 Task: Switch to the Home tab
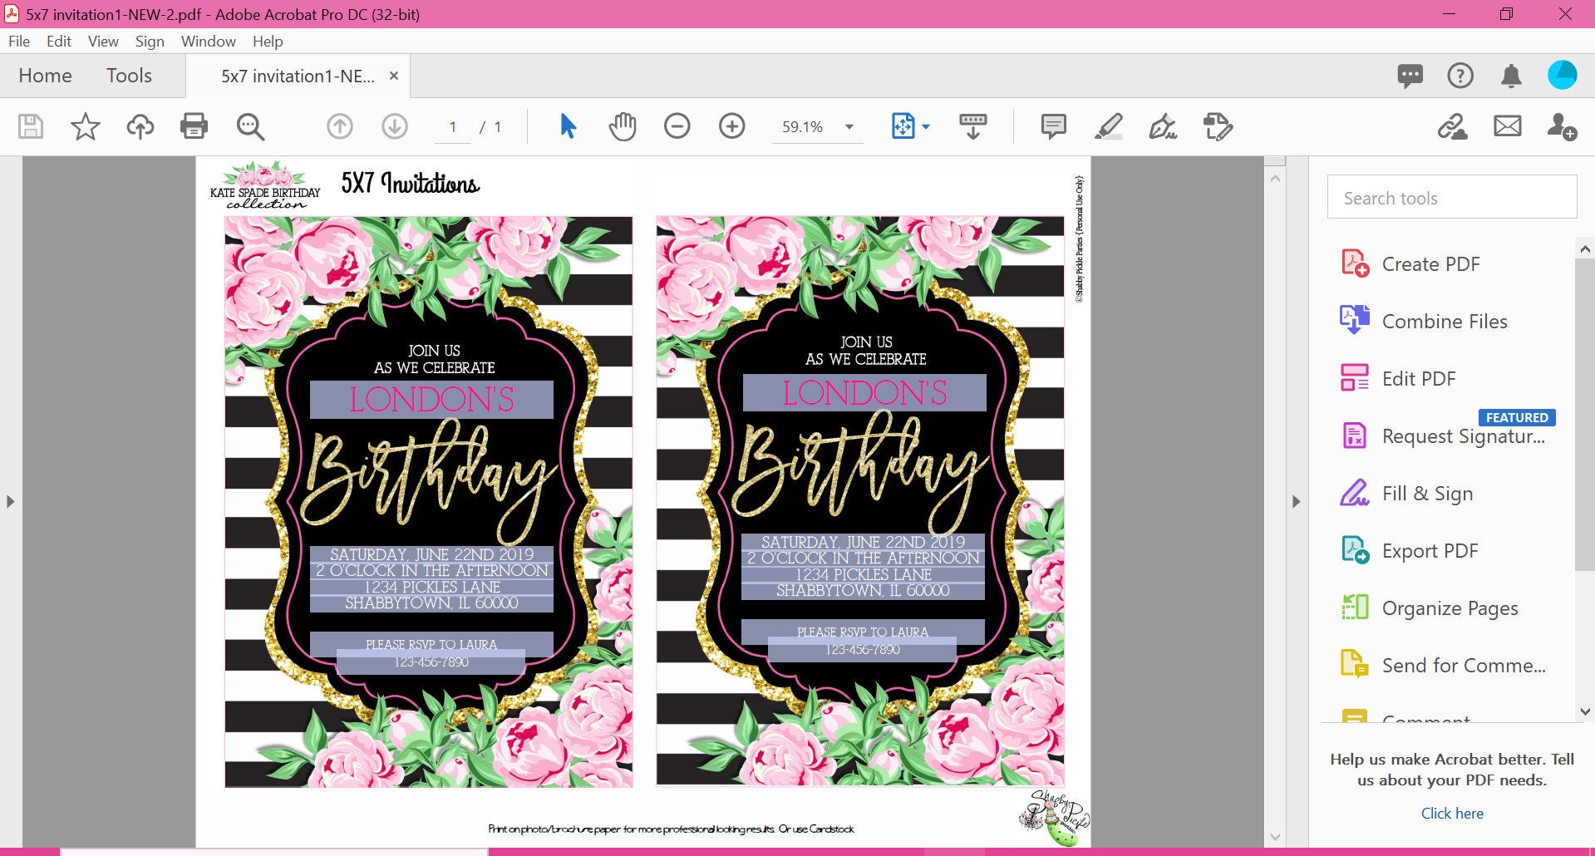pyautogui.click(x=45, y=75)
